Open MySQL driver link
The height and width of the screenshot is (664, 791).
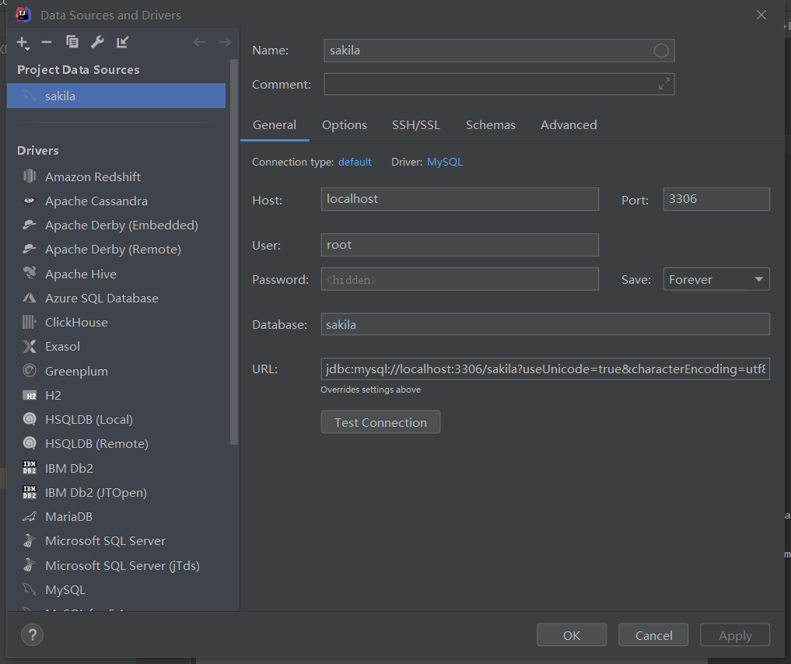point(444,163)
